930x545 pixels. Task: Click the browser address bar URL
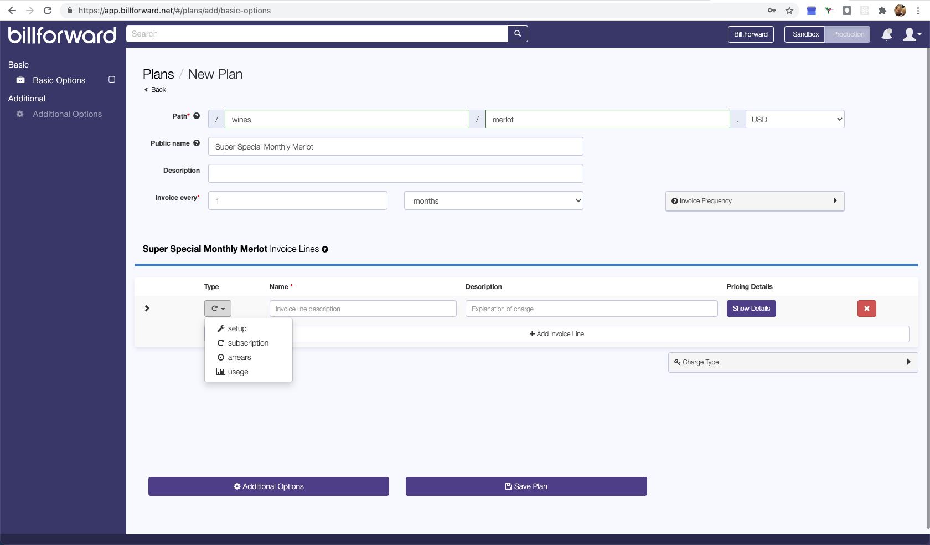tap(174, 11)
